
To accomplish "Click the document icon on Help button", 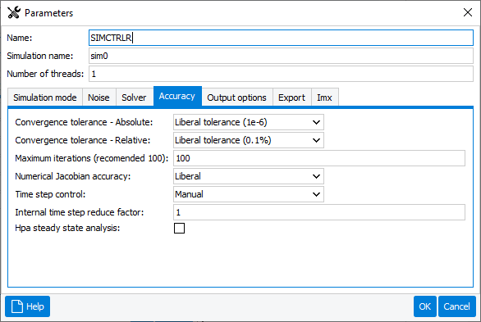I will tap(17, 306).
